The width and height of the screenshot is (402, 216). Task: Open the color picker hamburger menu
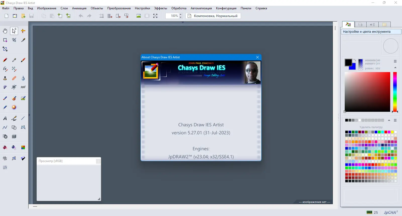pos(395,61)
